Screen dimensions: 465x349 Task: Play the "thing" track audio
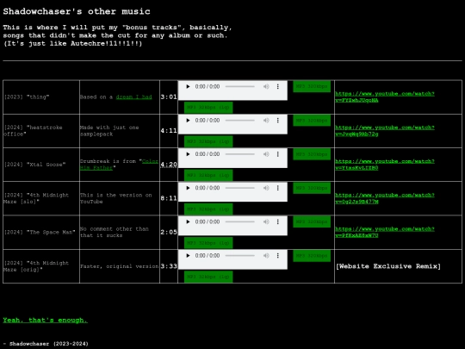[188, 87]
